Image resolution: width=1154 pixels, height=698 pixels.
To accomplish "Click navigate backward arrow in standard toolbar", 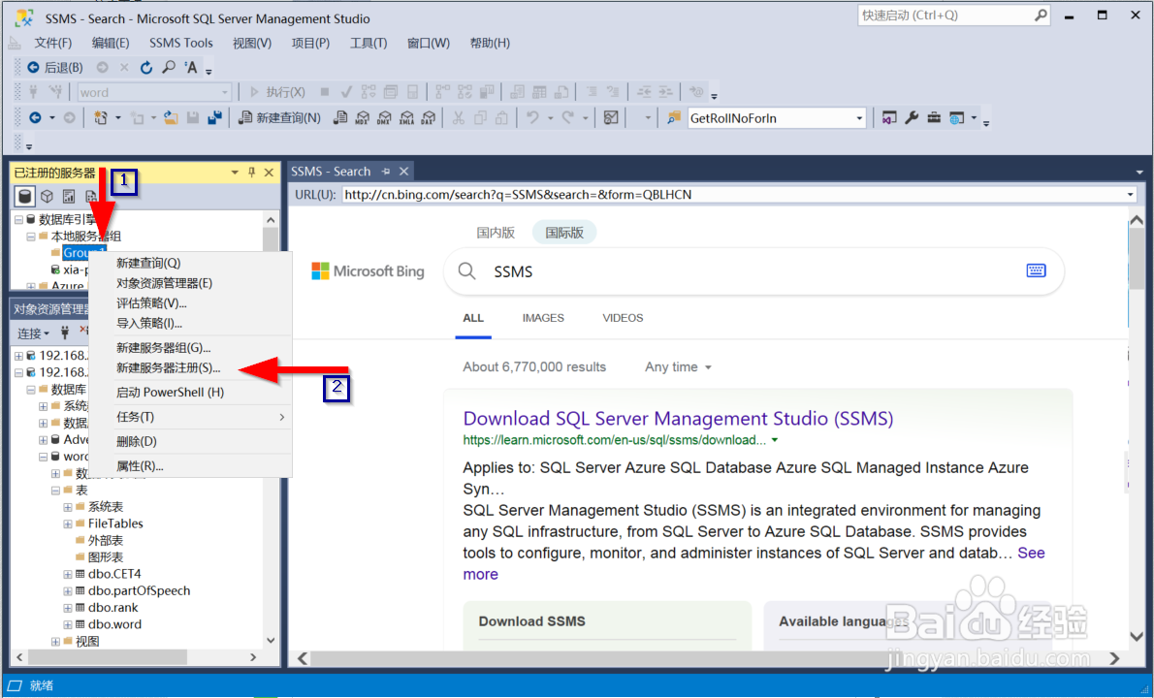I will tap(35, 117).
